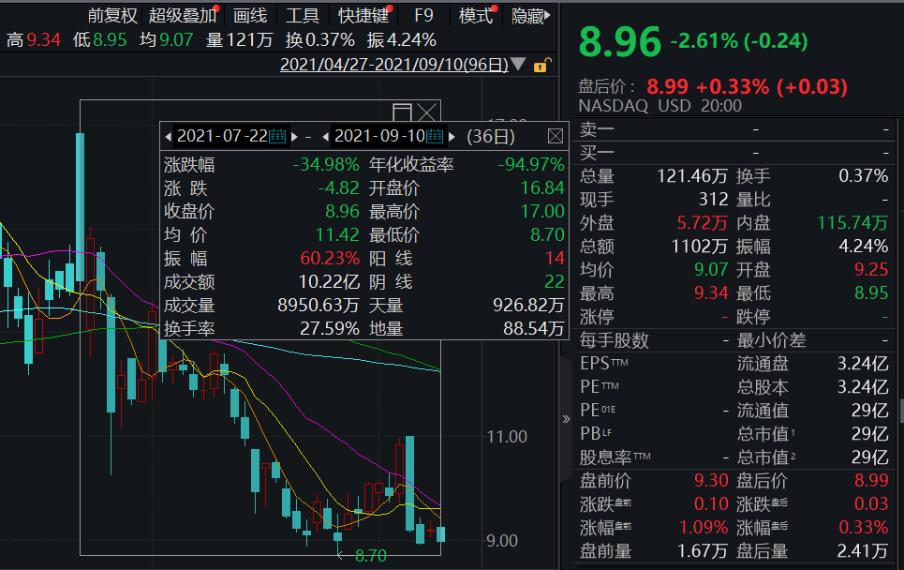Click the 2021/04/27-2021/09/10 date range link
The width and height of the screenshot is (904, 570).
[x=393, y=66]
